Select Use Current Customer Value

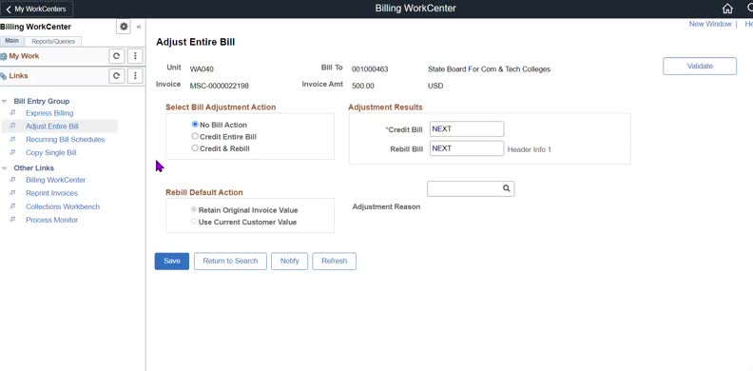pyautogui.click(x=194, y=222)
